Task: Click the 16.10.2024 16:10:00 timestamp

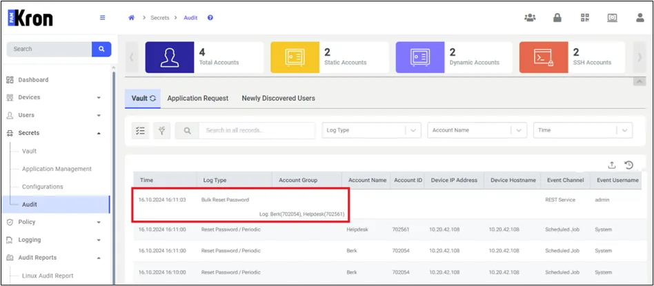Action: click(162, 272)
